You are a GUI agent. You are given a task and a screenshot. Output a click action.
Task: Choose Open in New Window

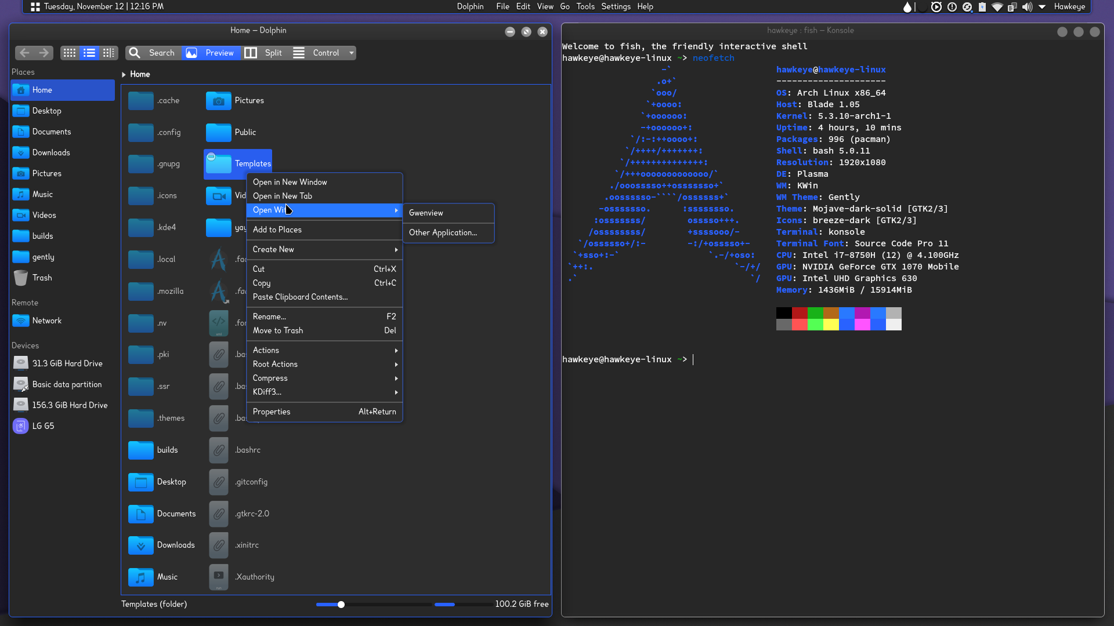(x=324, y=182)
